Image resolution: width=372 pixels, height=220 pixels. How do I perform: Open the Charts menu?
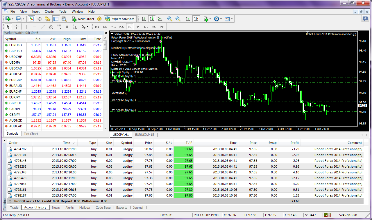point(49,12)
